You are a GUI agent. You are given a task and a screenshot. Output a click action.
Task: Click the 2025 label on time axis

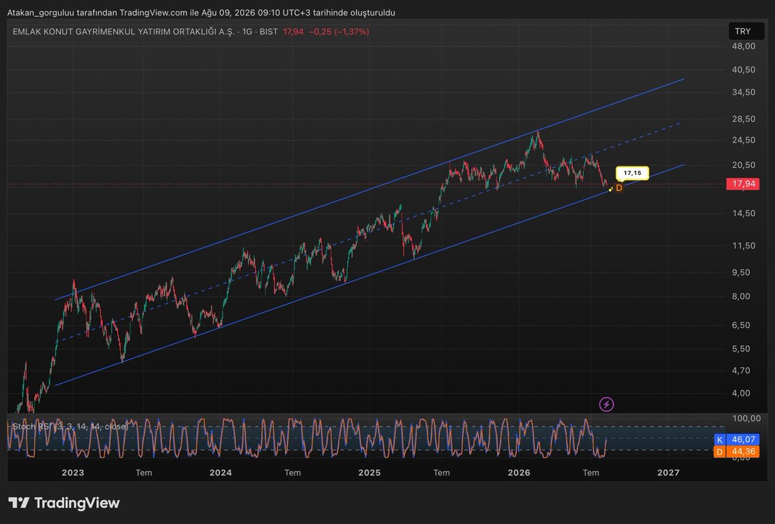[370, 473]
